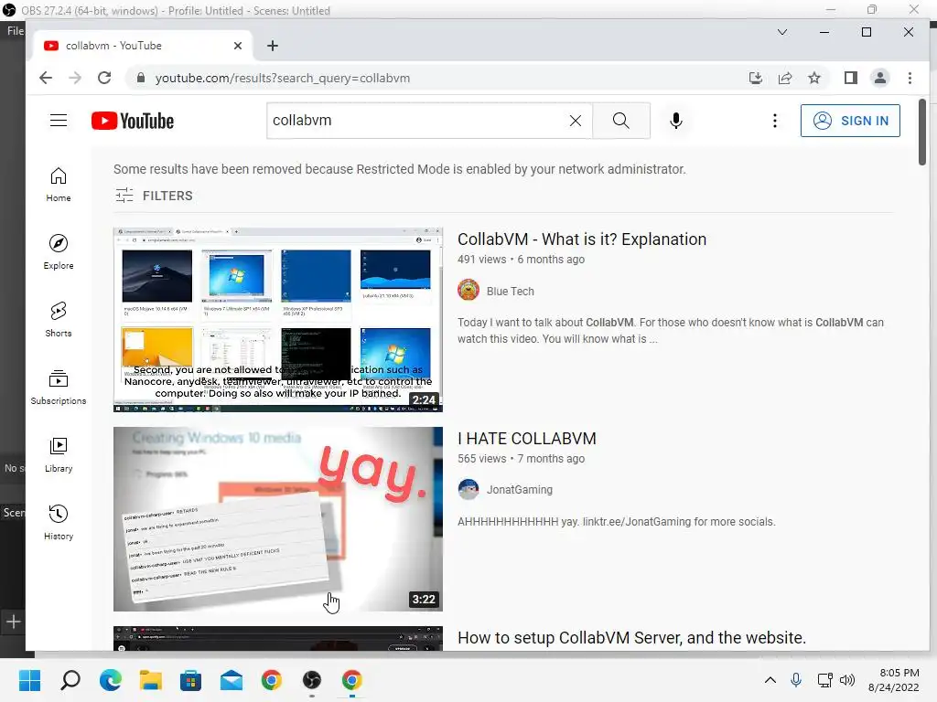Open the OBS File menu
Viewport: 937px width, 702px height.
[x=15, y=31]
